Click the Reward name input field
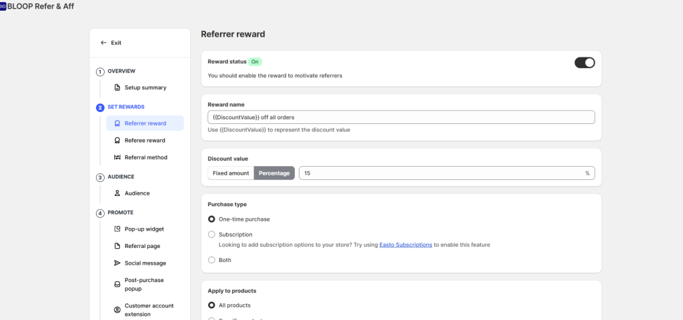The width and height of the screenshot is (683, 320). [401, 117]
